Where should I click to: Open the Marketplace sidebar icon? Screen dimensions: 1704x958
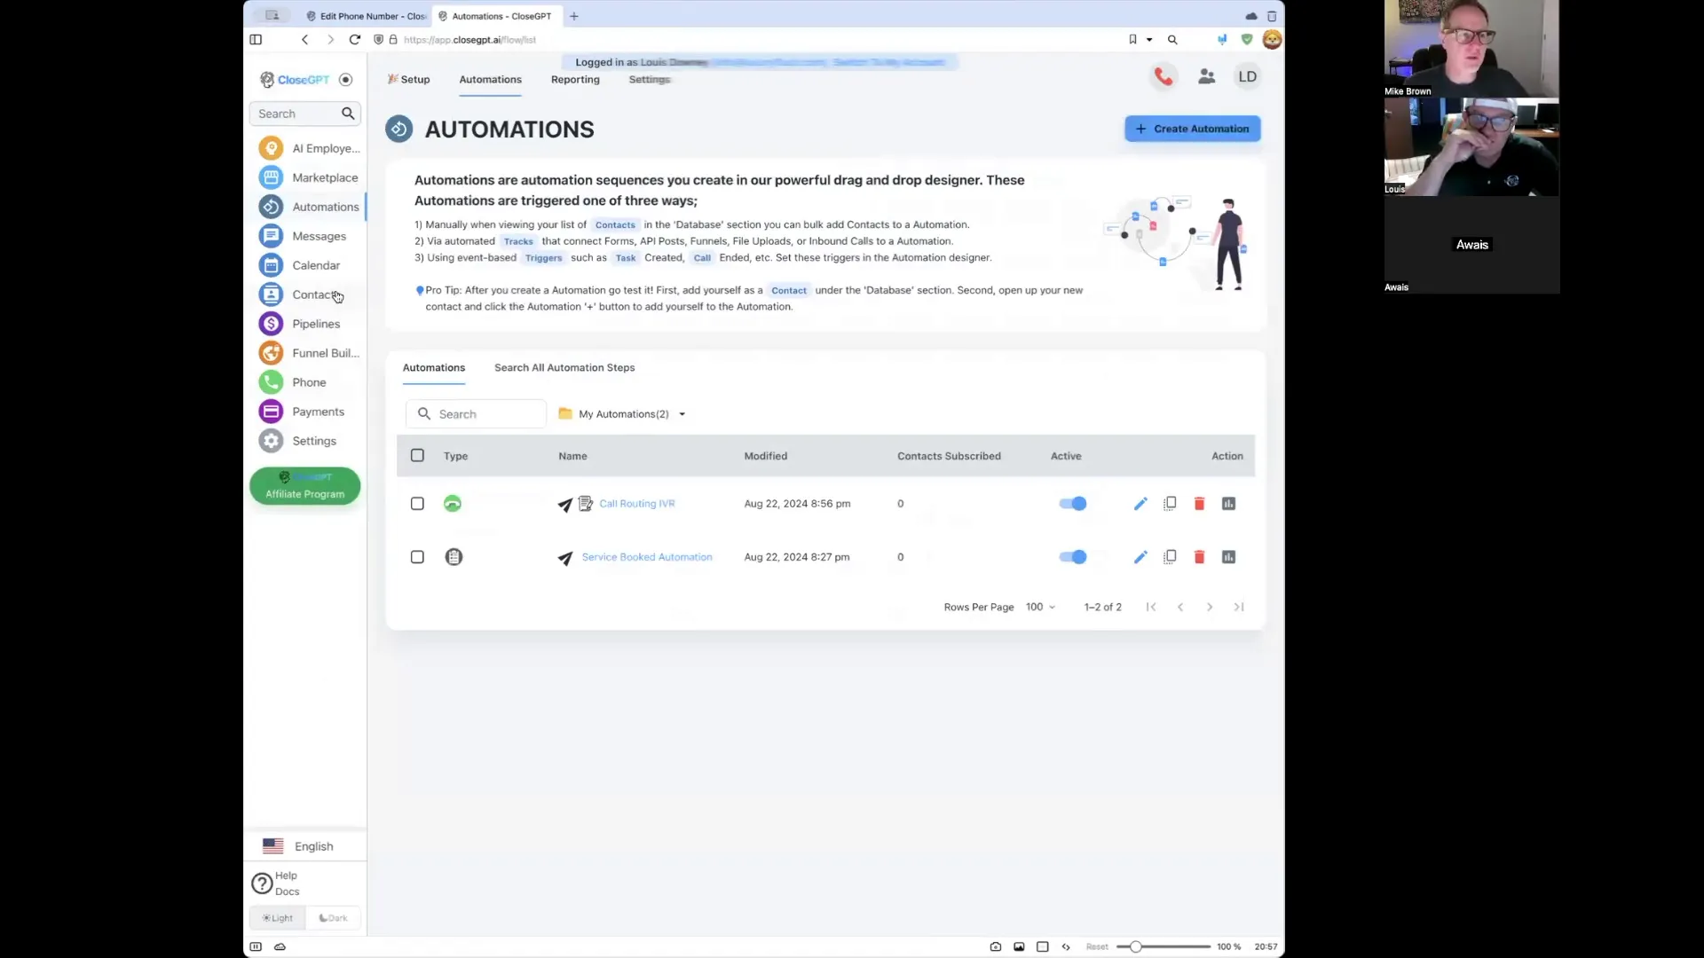point(271,177)
